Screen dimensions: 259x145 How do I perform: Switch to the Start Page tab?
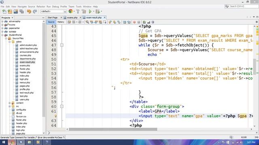click(x=53, y=18)
